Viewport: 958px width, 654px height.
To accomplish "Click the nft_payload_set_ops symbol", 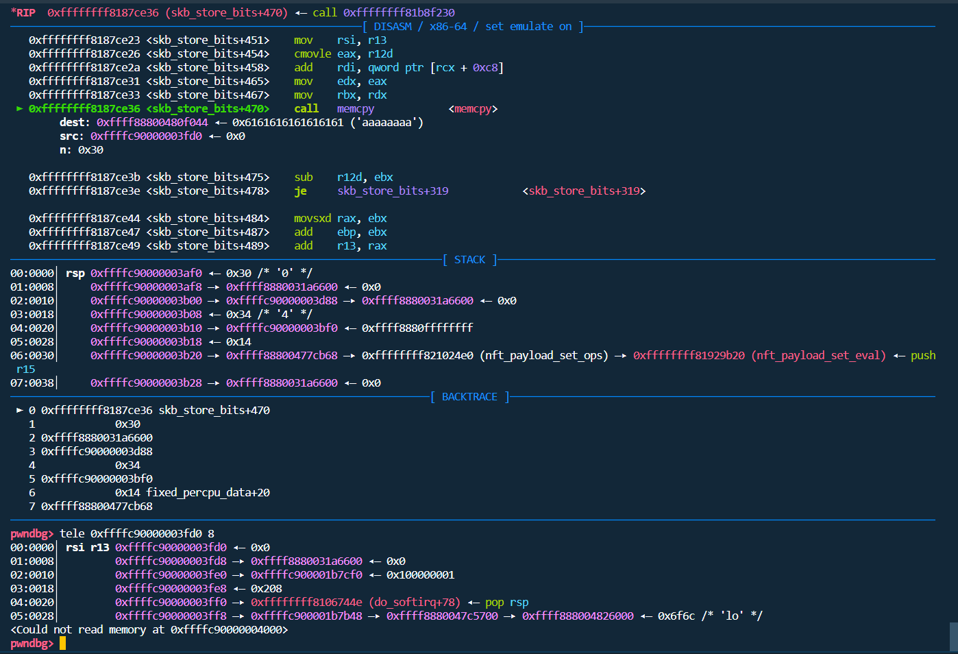I will 544,355.
